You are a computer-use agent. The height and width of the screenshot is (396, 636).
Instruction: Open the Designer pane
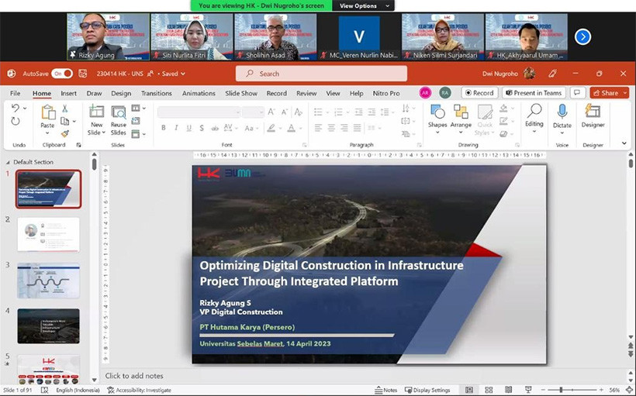click(x=593, y=116)
